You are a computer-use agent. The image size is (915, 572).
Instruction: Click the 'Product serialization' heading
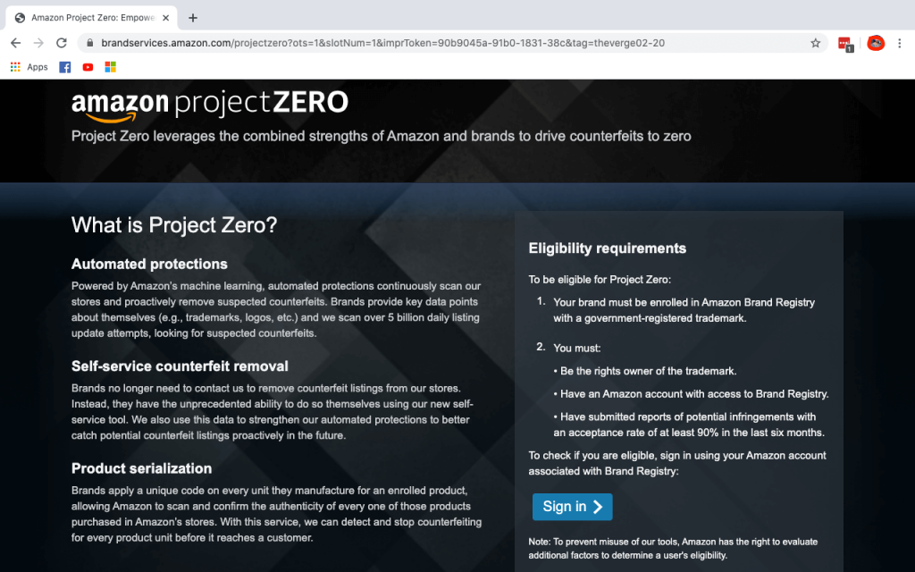pyautogui.click(x=141, y=468)
